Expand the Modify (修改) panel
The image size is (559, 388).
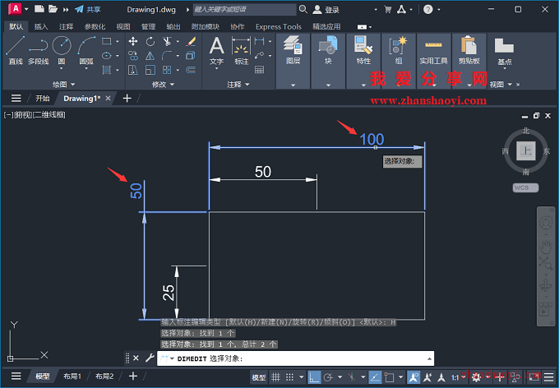[x=163, y=85]
